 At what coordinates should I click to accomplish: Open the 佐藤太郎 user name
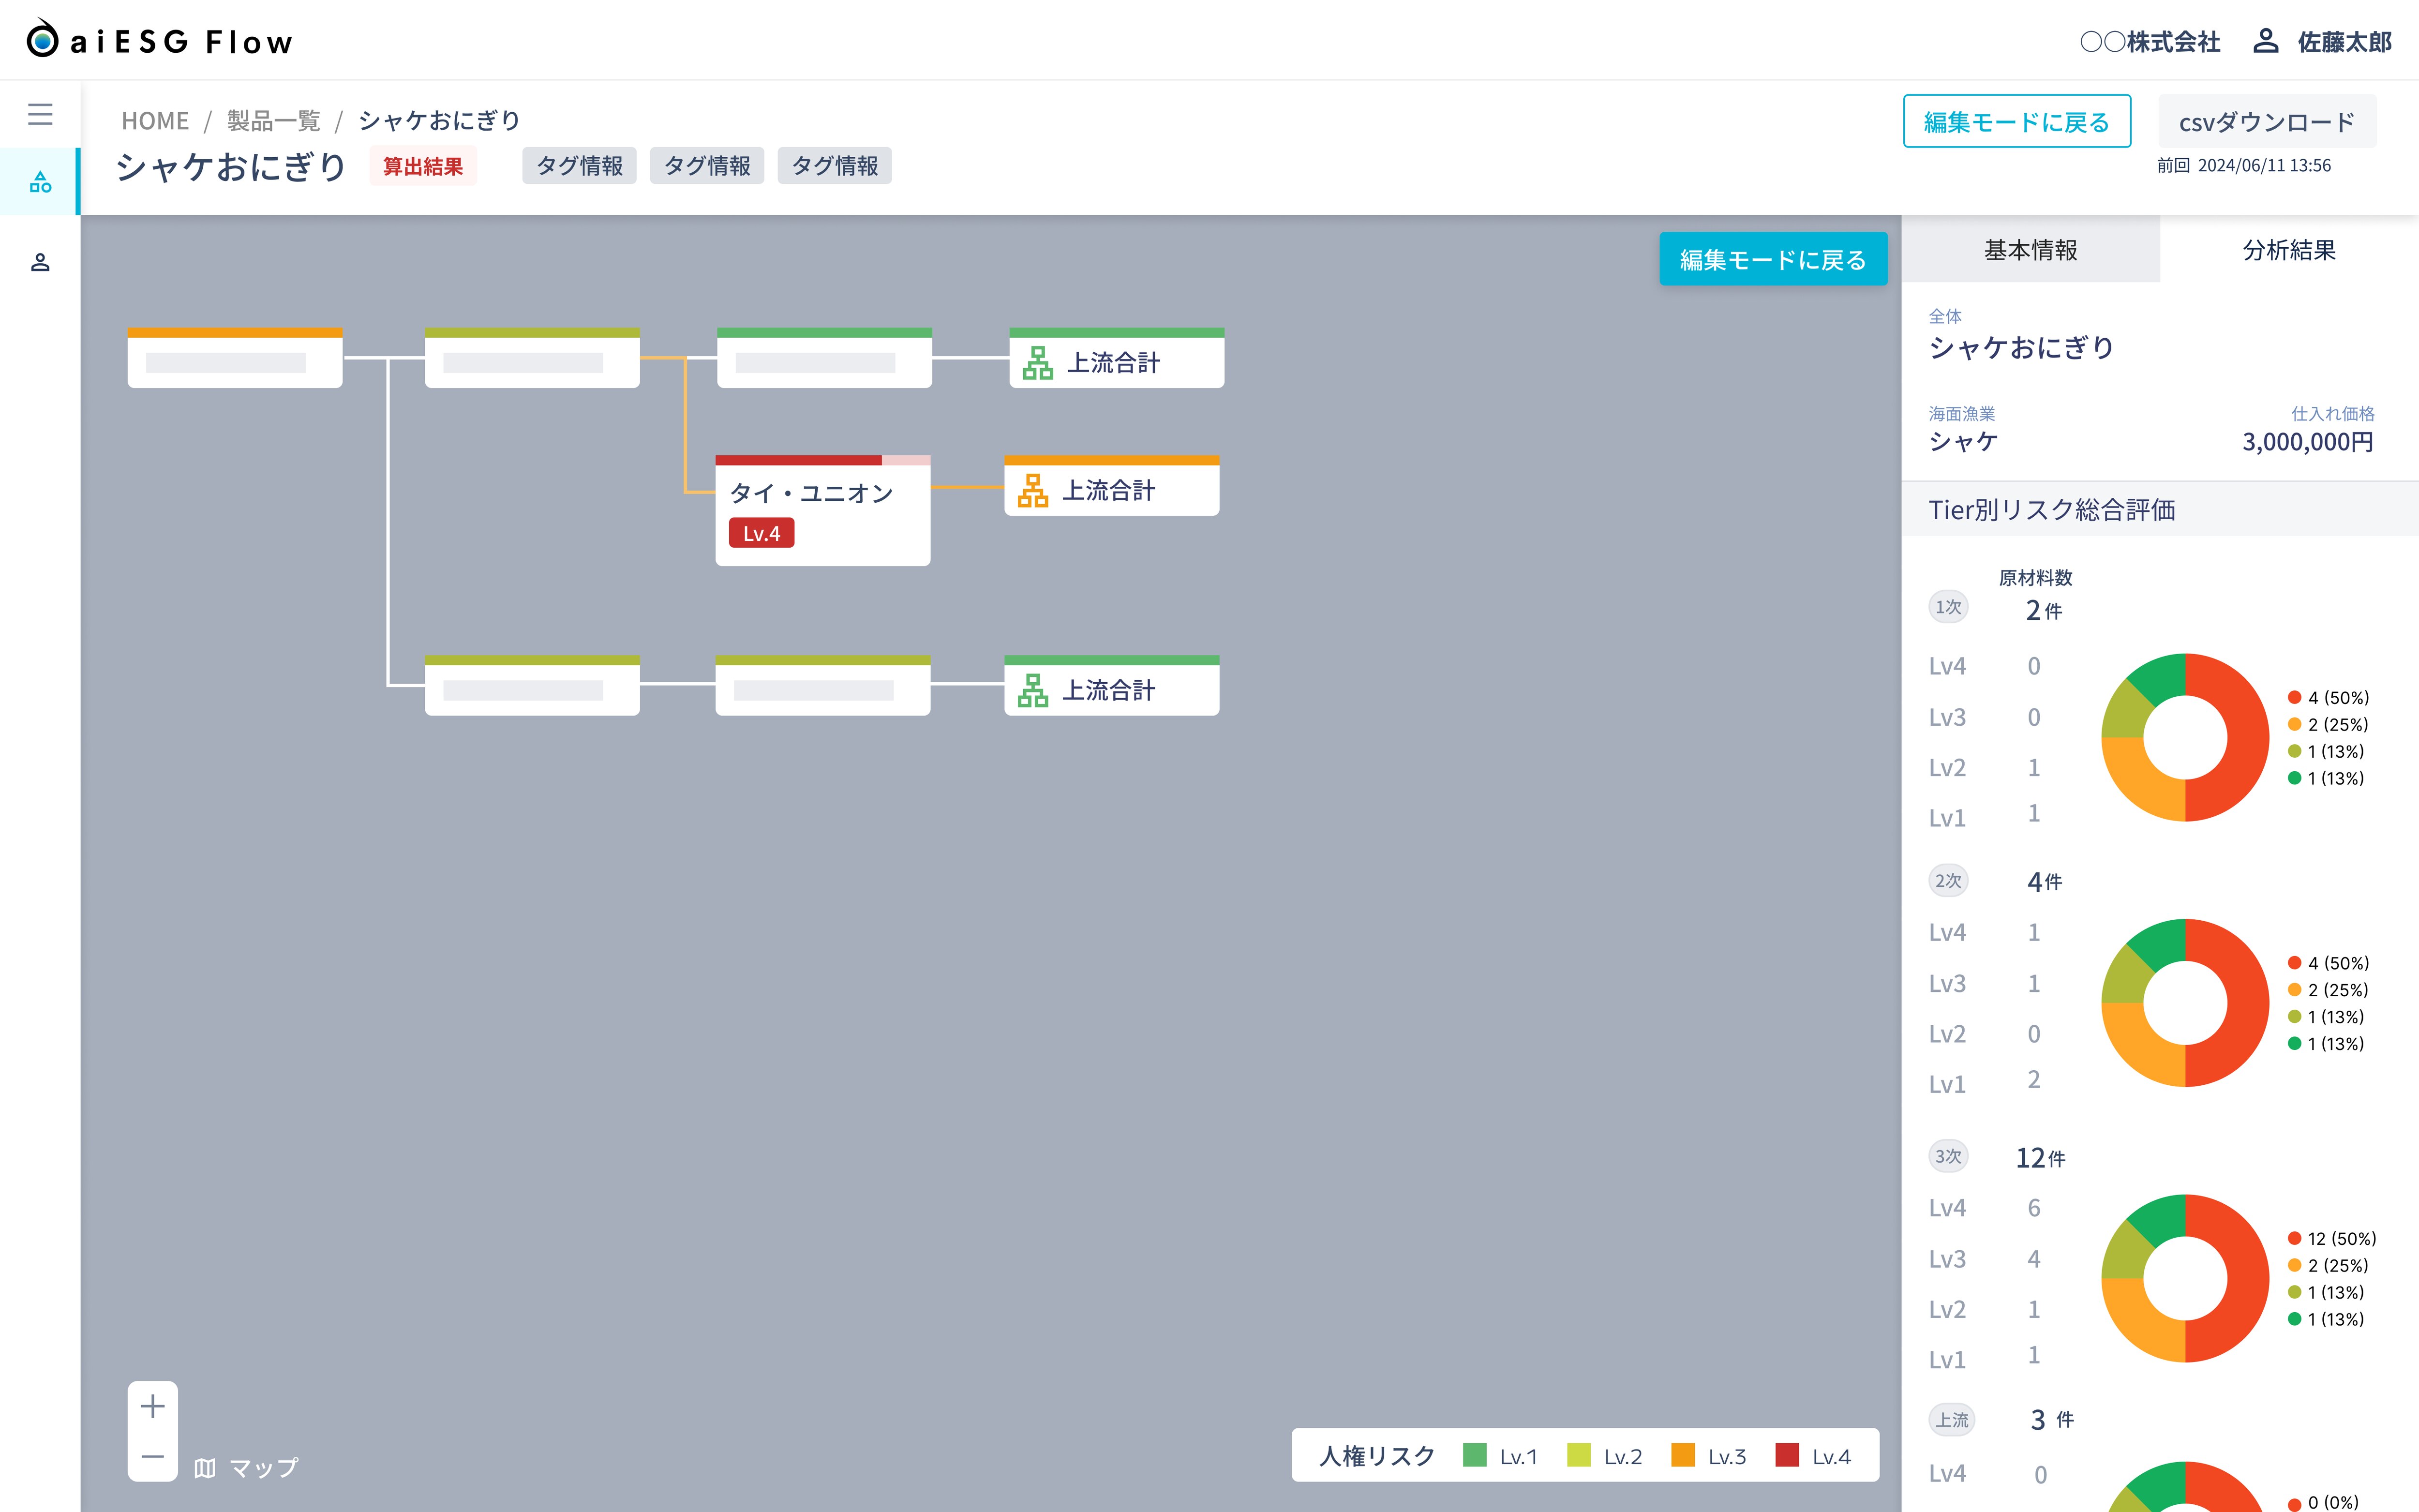click(2344, 42)
